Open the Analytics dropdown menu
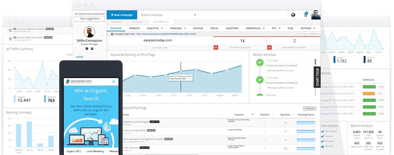 point(155,29)
